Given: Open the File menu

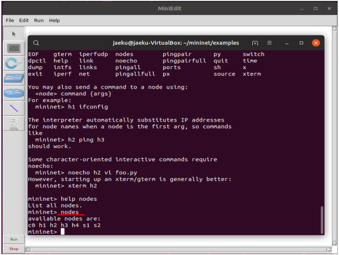Looking at the screenshot, I should click(x=10, y=20).
